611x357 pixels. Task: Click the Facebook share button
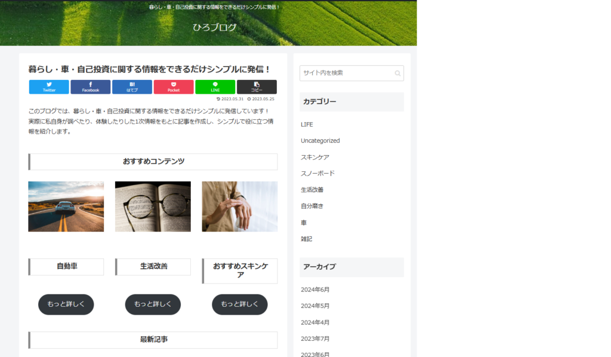click(90, 87)
